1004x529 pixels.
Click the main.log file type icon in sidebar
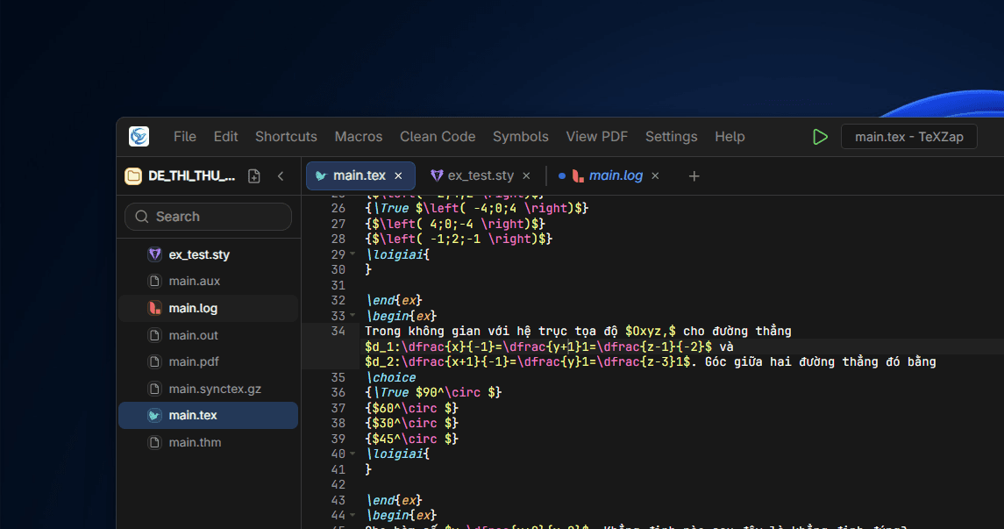(x=154, y=308)
